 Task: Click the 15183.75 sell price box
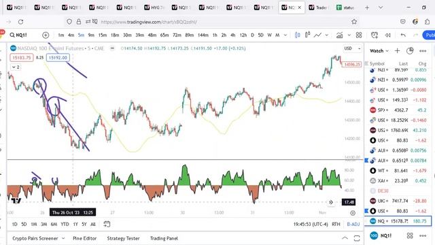22,57
